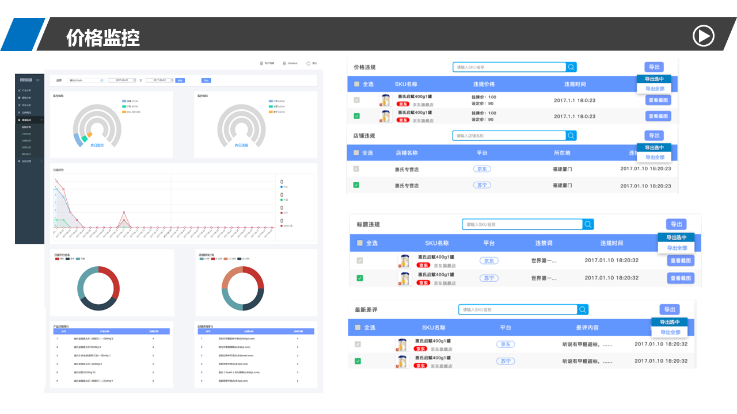Choose 导出选中 in 最新差评 export menu
Viewport: 737px width, 414px height.
coord(670,322)
